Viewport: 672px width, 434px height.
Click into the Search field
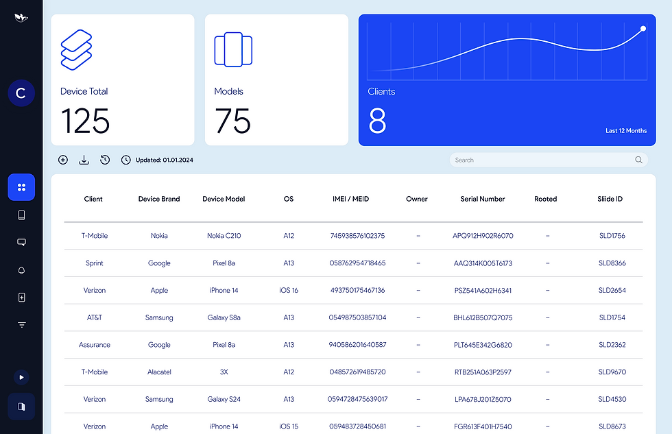549,160
